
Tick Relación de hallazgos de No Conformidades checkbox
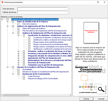(24, 78)
